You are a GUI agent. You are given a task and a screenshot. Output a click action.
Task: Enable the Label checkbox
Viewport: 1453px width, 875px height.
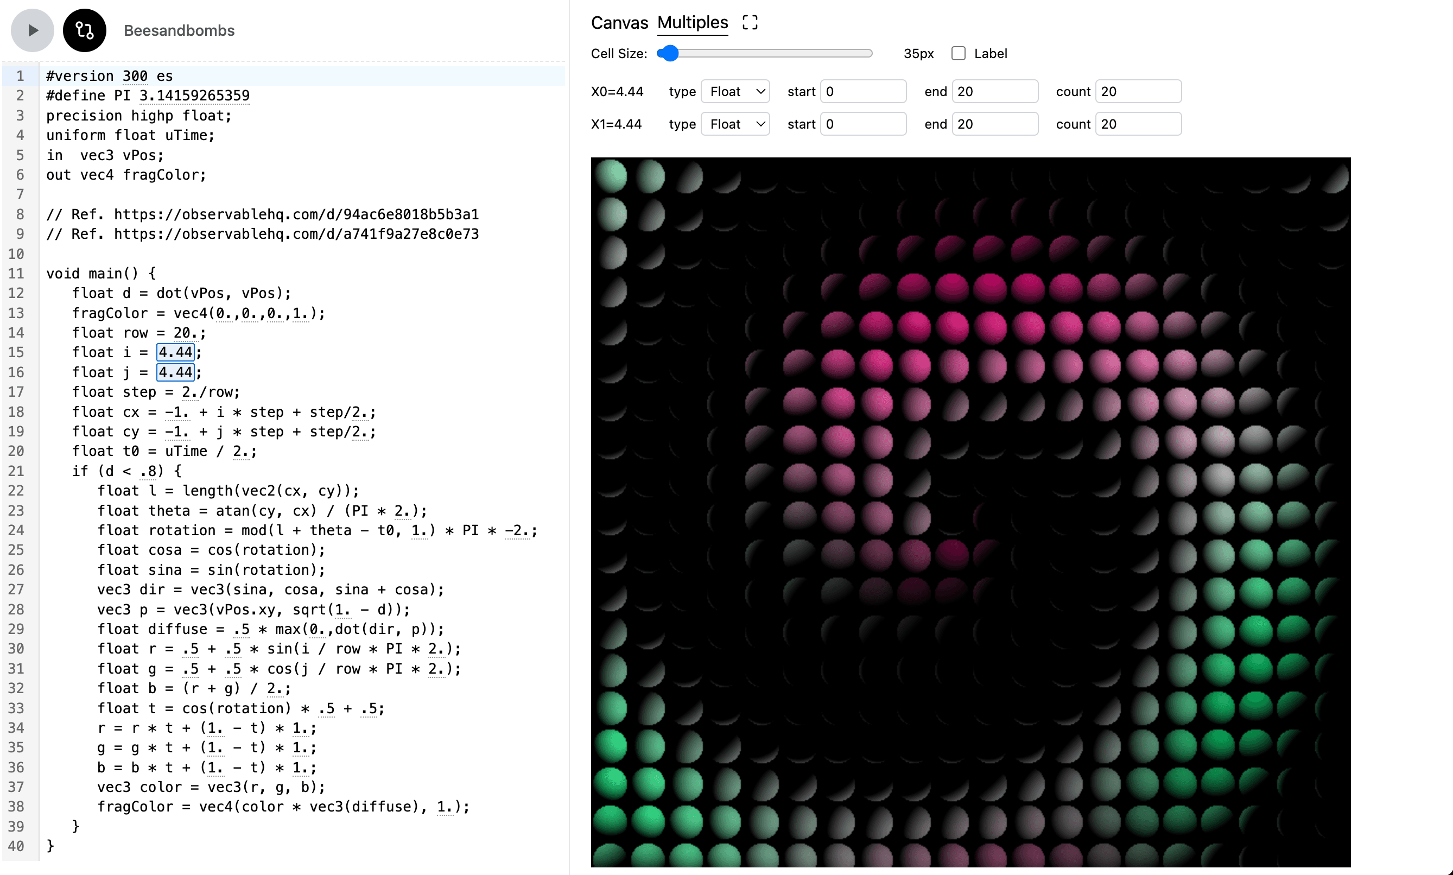(958, 53)
